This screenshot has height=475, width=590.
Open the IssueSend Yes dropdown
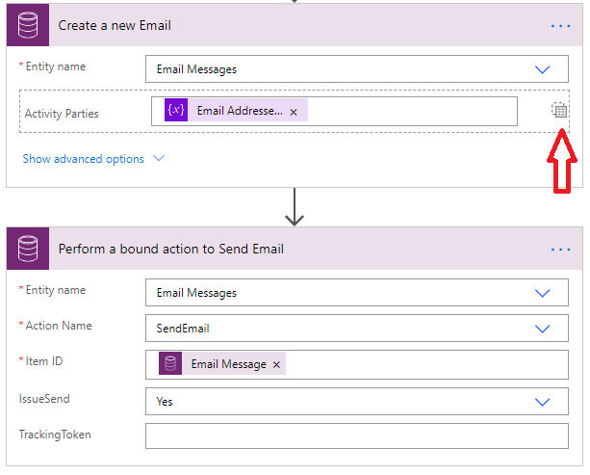coord(542,402)
